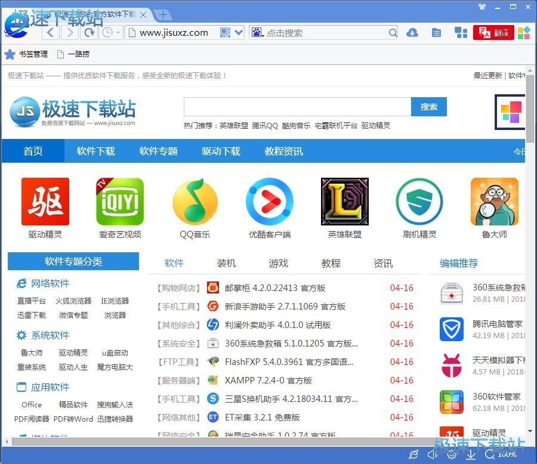Open the skin shirt icon in title bar
This screenshot has width=537, height=464.
(482, 7)
